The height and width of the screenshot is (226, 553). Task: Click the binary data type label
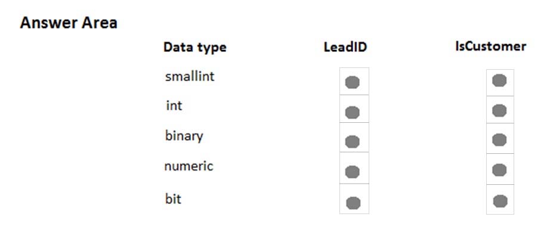(184, 136)
